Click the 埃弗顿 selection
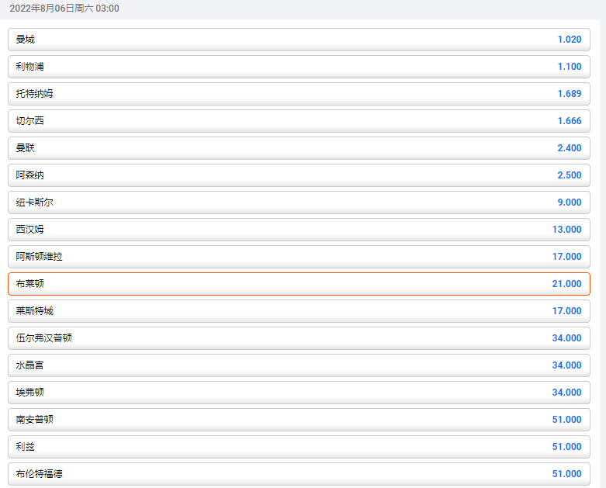Screen dimensions: 606x488 coord(299,393)
